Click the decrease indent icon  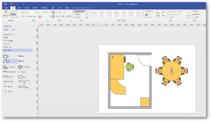pos(67,16)
